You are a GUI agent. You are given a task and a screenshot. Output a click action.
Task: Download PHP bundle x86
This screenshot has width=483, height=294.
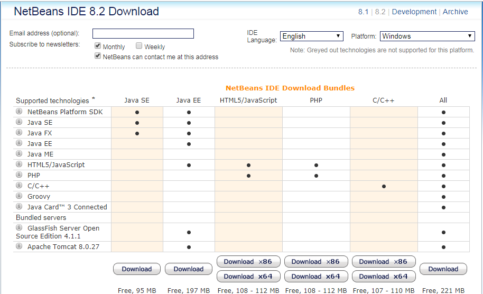316,262
